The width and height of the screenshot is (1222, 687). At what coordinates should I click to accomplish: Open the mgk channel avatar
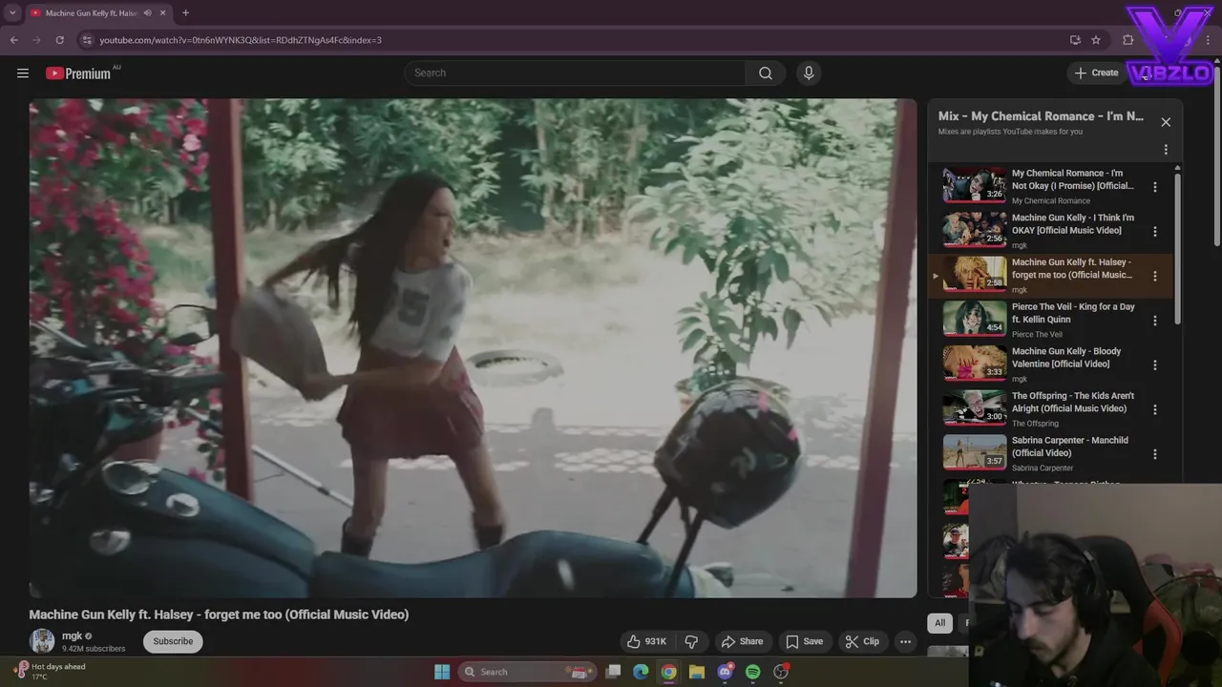(42, 641)
